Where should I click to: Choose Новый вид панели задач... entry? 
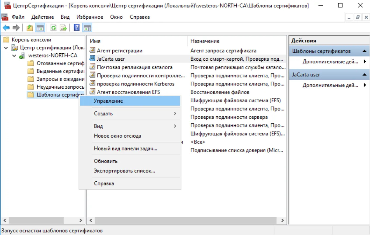pyautogui.click(x=130, y=149)
